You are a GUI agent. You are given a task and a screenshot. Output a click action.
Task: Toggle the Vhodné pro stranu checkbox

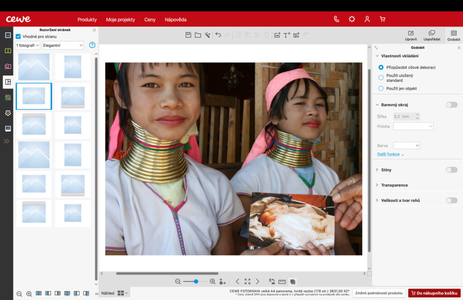(x=18, y=37)
